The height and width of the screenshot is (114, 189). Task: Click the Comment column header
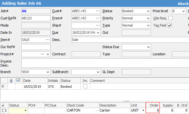(140, 81)
